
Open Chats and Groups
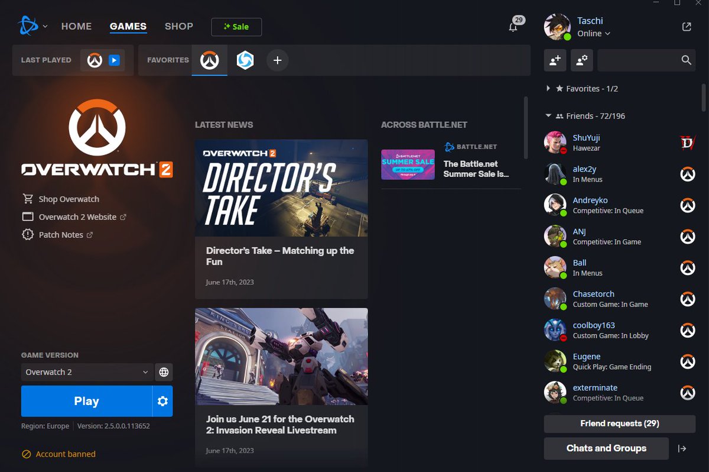click(606, 448)
